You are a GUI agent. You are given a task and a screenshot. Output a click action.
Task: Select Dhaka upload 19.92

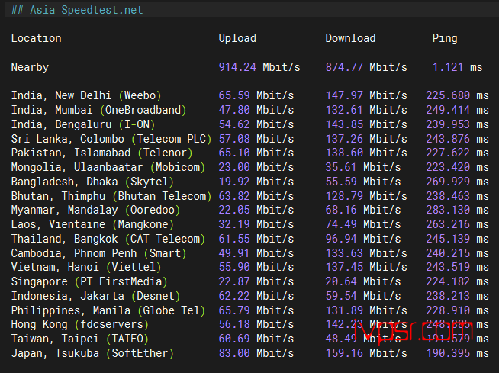click(234, 182)
